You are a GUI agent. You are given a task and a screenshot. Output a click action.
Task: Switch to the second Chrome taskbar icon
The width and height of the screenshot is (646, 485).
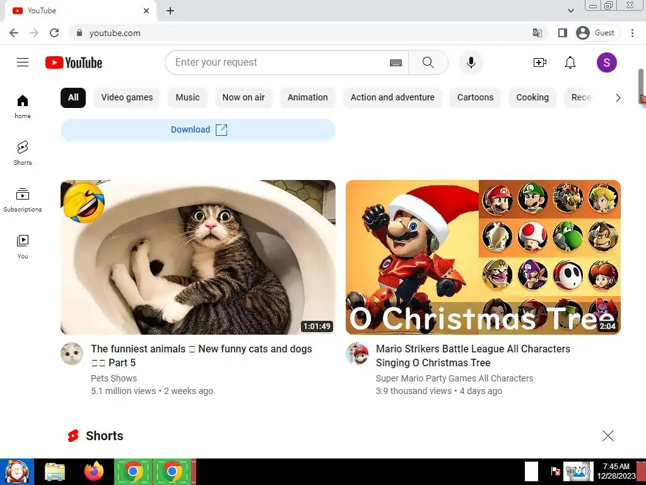[172, 472]
